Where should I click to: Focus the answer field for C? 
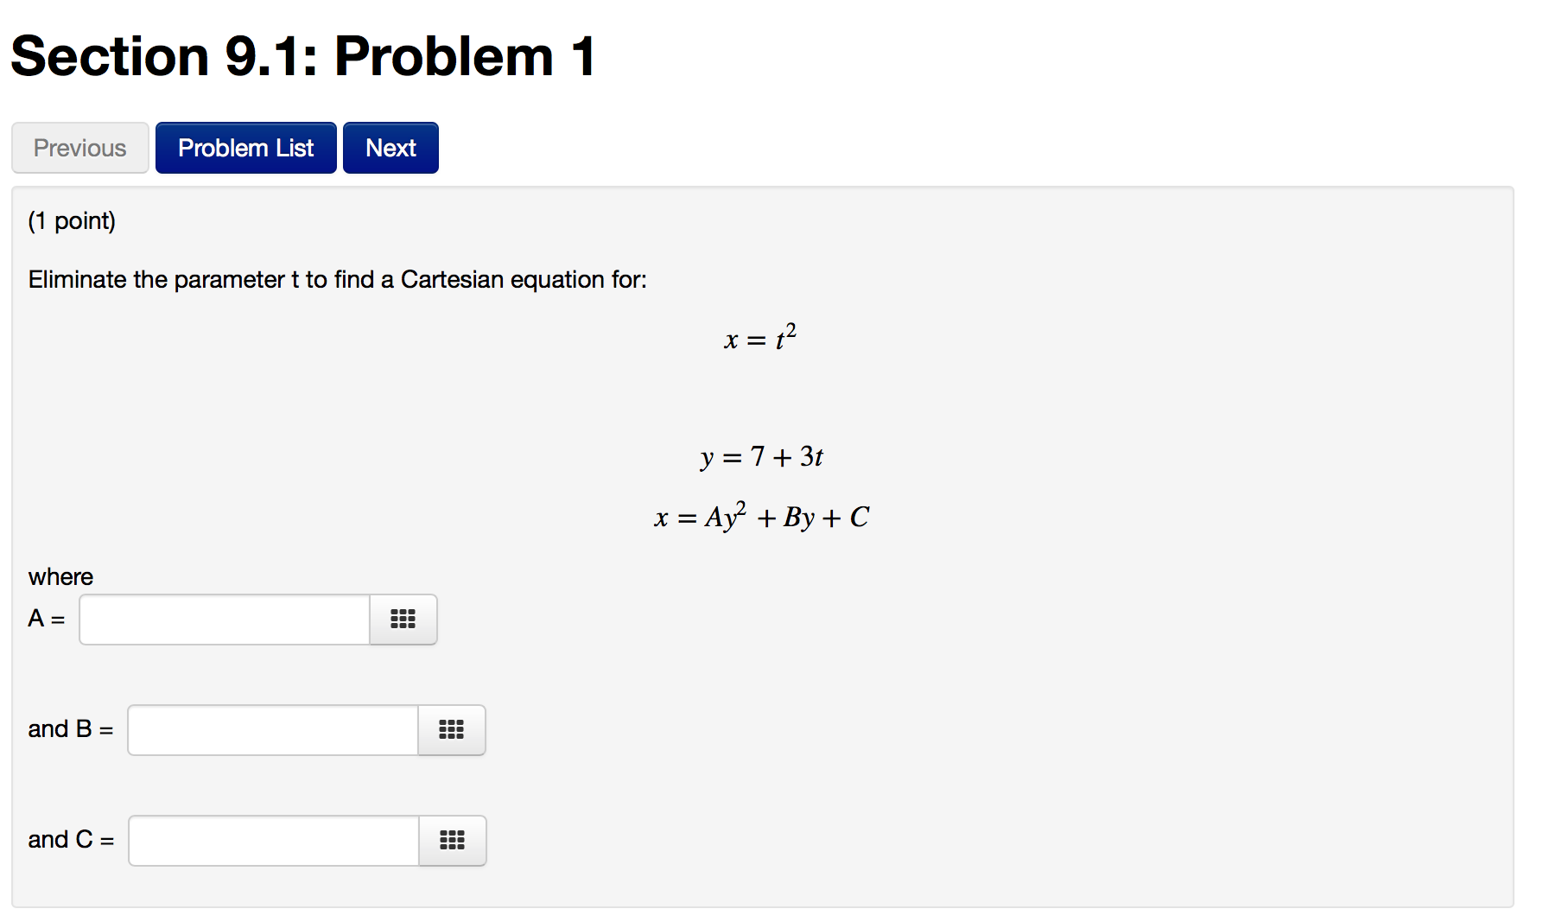click(274, 841)
